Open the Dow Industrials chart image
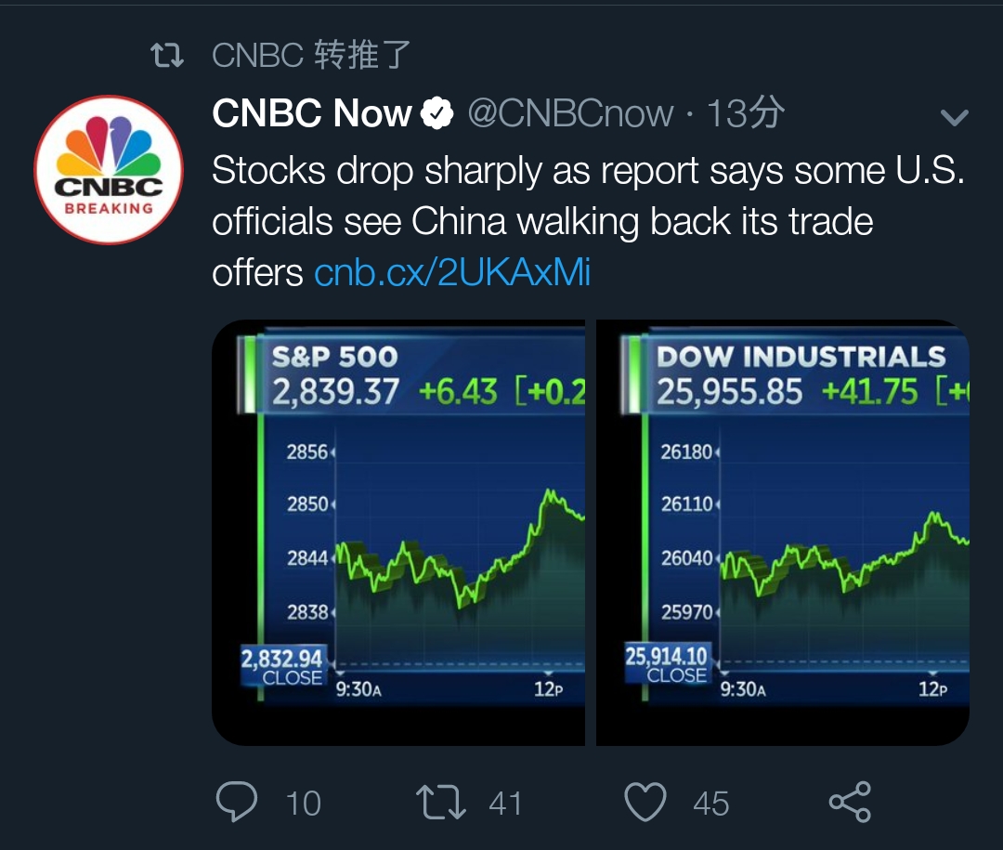Image resolution: width=1003 pixels, height=850 pixels. click(783, 532)
